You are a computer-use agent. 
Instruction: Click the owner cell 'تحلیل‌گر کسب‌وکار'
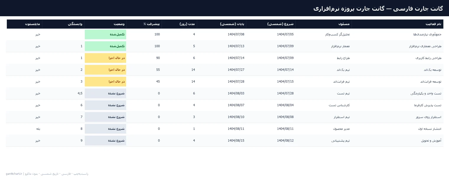(x=337, y=34)
